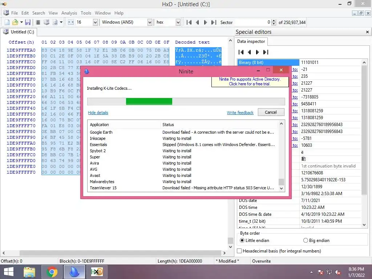Open the Windows (ANSI) charset dropdown

pyautogui.click(x=150, y=22)
